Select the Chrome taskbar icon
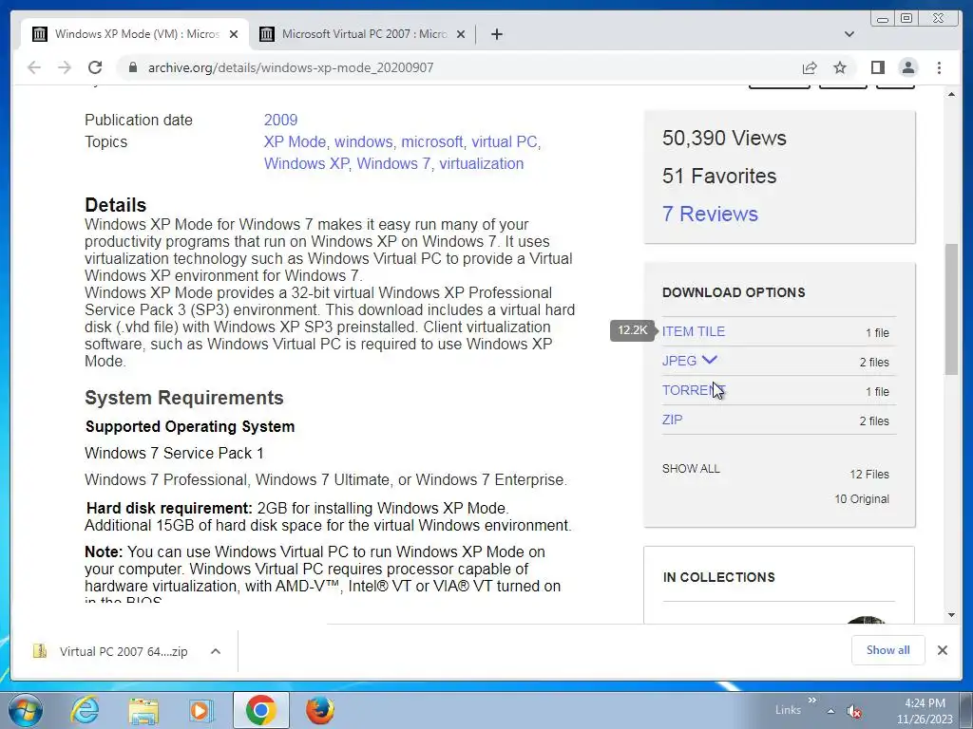 point(260,710)
